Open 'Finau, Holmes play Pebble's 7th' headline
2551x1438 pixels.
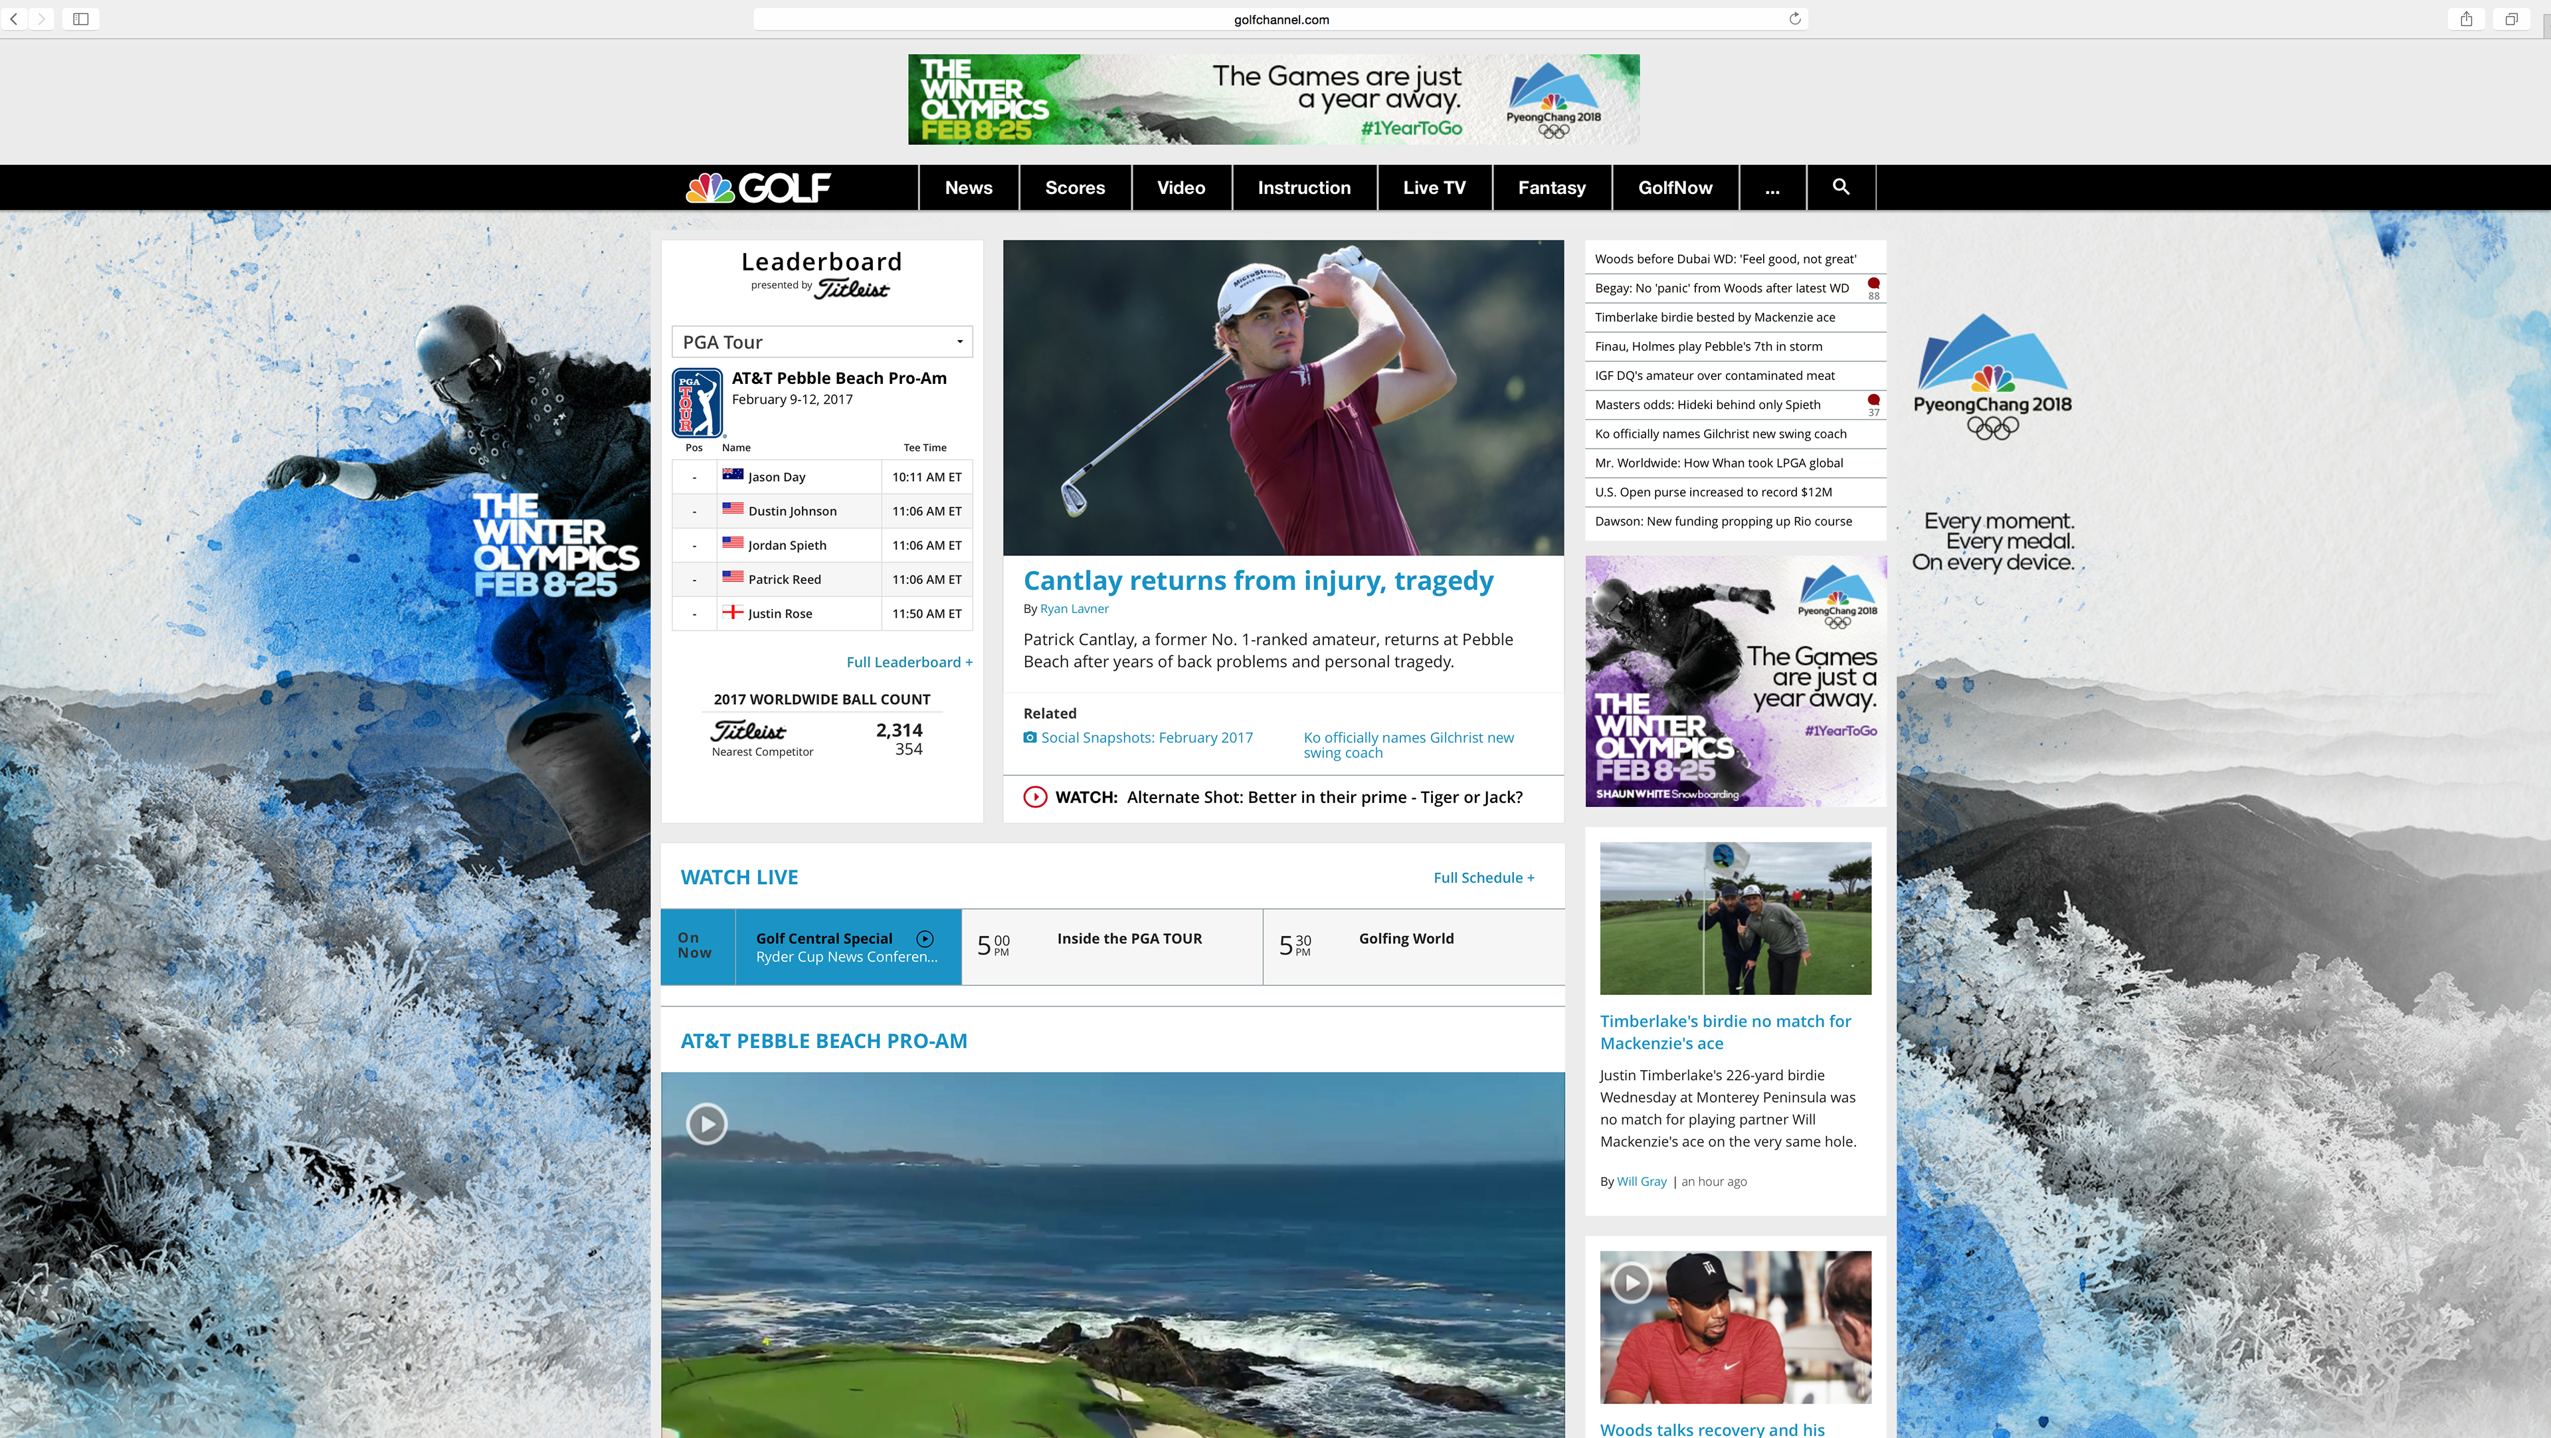pos(1708,347)
